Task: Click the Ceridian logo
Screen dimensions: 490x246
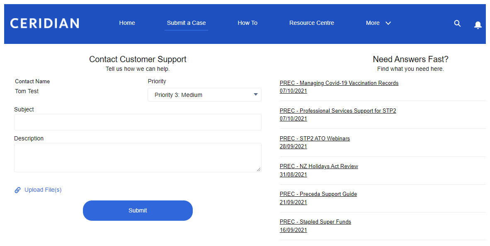Action: 45,23
